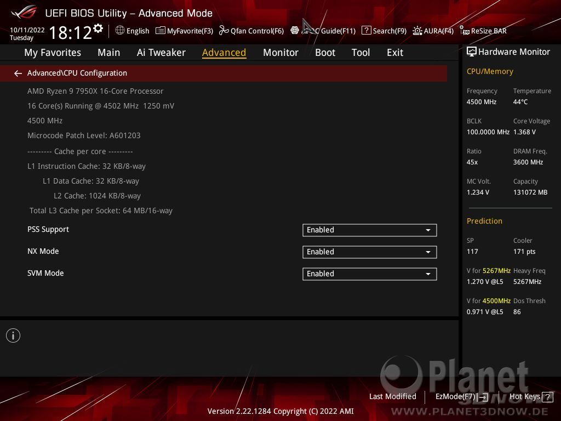561x421 pixels.
Task: Open the Tool tab
Action: (x=360, y=53)
